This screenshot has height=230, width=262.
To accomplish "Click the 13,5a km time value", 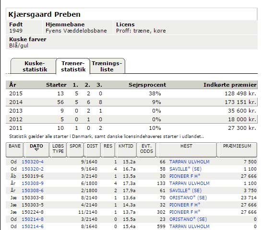I will pyautogui.click(x=129, y=176).
